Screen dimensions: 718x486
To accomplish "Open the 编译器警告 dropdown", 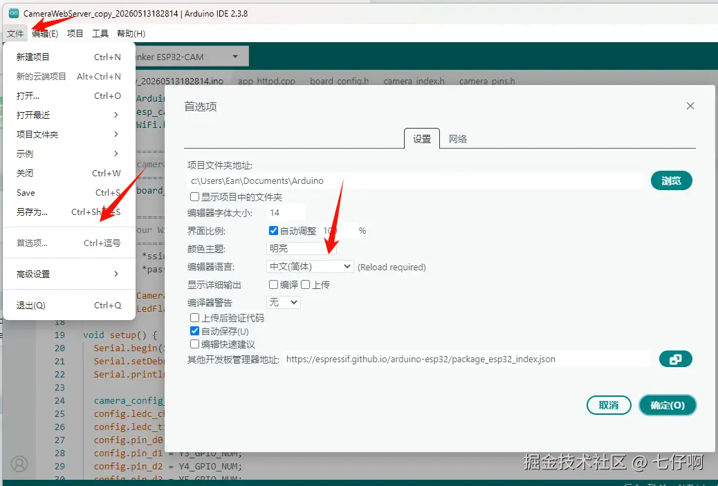I will (284, 303).
